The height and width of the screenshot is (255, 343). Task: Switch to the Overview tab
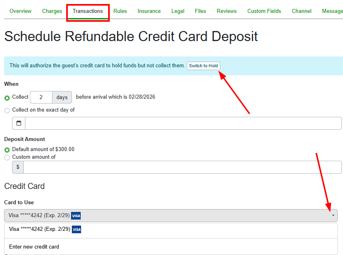click(x=20, y=11)
